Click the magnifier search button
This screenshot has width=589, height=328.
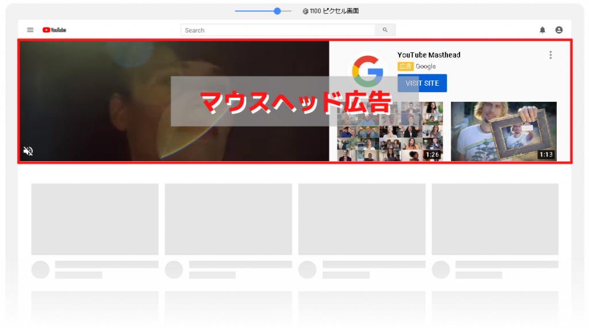(385, 30)
